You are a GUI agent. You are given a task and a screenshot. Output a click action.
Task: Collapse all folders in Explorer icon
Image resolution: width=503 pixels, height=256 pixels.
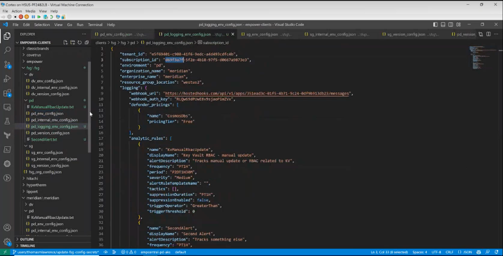click(87, 43)
